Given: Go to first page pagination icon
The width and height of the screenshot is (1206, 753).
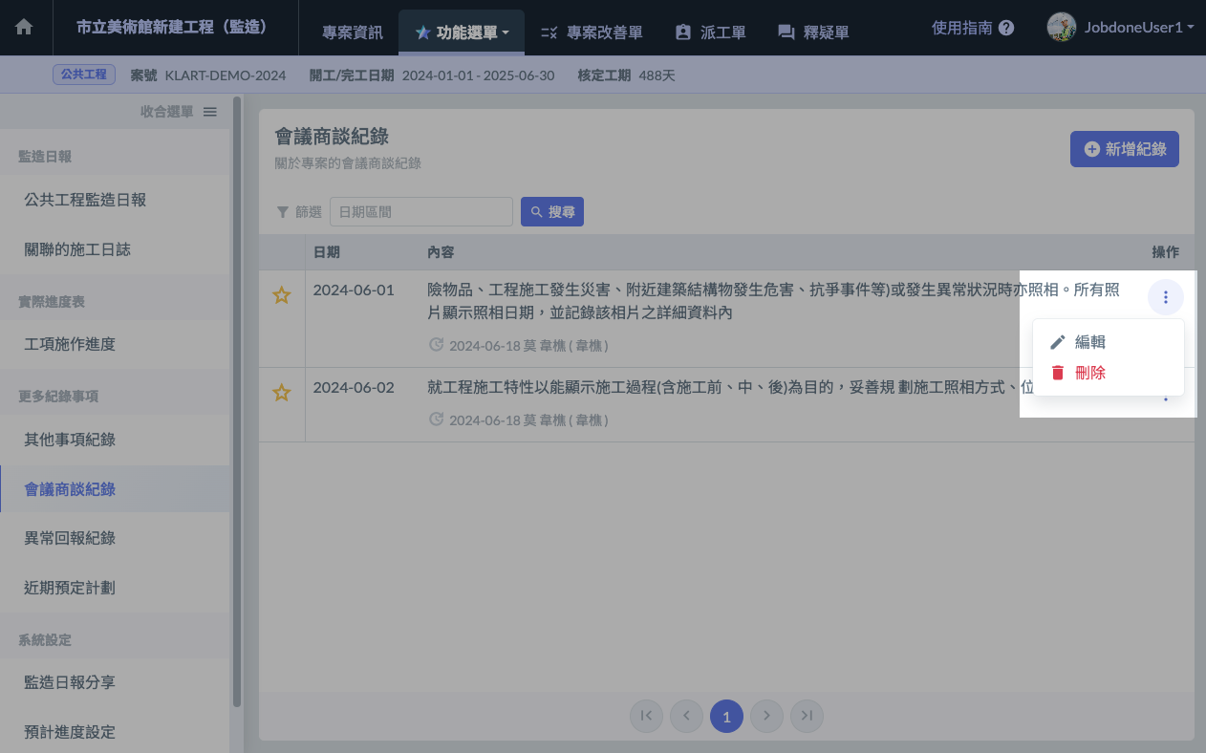Looking at the screenshot, I should [x=646, y=716].
